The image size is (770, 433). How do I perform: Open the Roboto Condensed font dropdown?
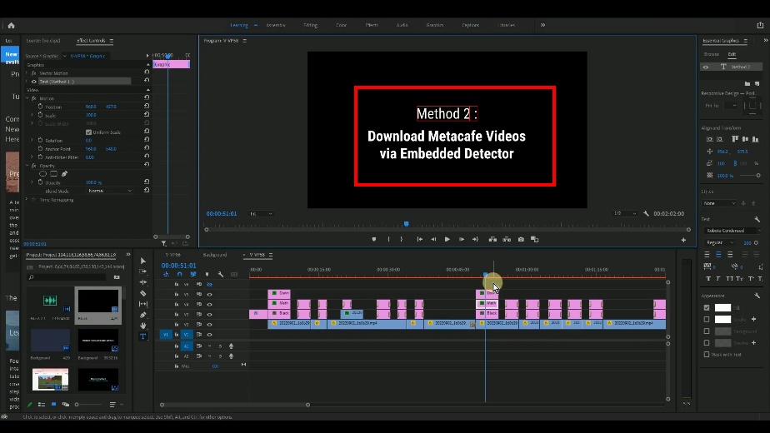[x=732, y=231]
